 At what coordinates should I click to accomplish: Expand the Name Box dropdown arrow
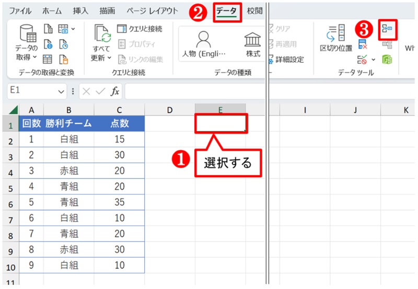tap(61, 91)
